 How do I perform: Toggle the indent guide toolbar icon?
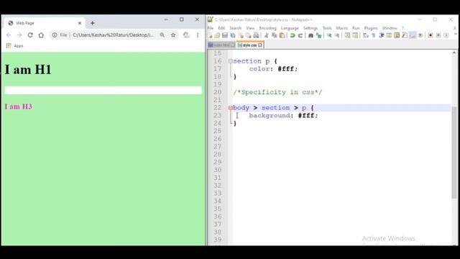pos(382,35)
